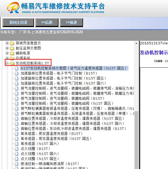Open 点火线圈 (N15T 国六) document
This screenshot has height=169, width=168.
click(40, 154)
